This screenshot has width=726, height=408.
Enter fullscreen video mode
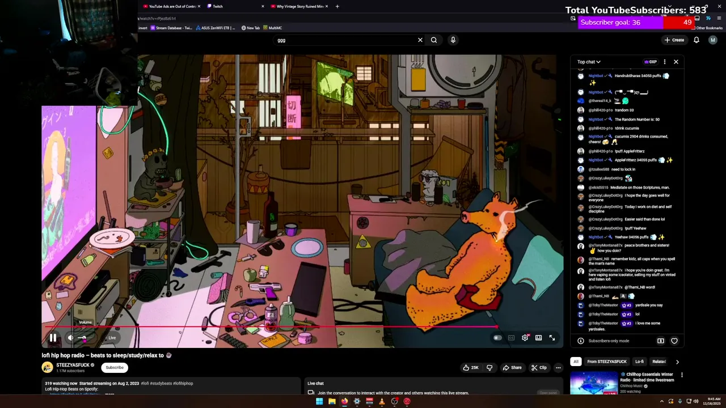(x=552, y=338)
